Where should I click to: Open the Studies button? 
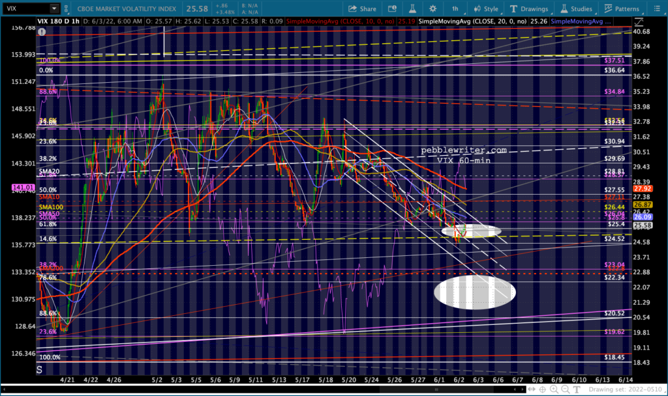[577, 9]
